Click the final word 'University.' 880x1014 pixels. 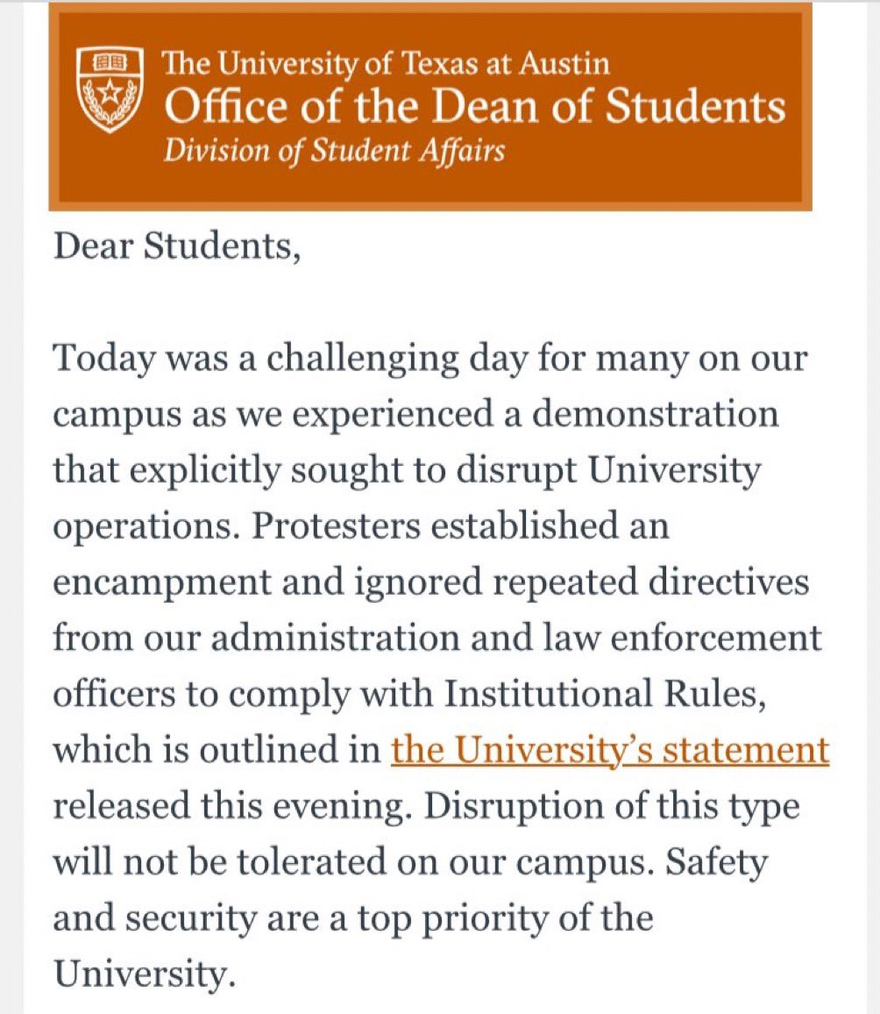(x=142, y=975)
